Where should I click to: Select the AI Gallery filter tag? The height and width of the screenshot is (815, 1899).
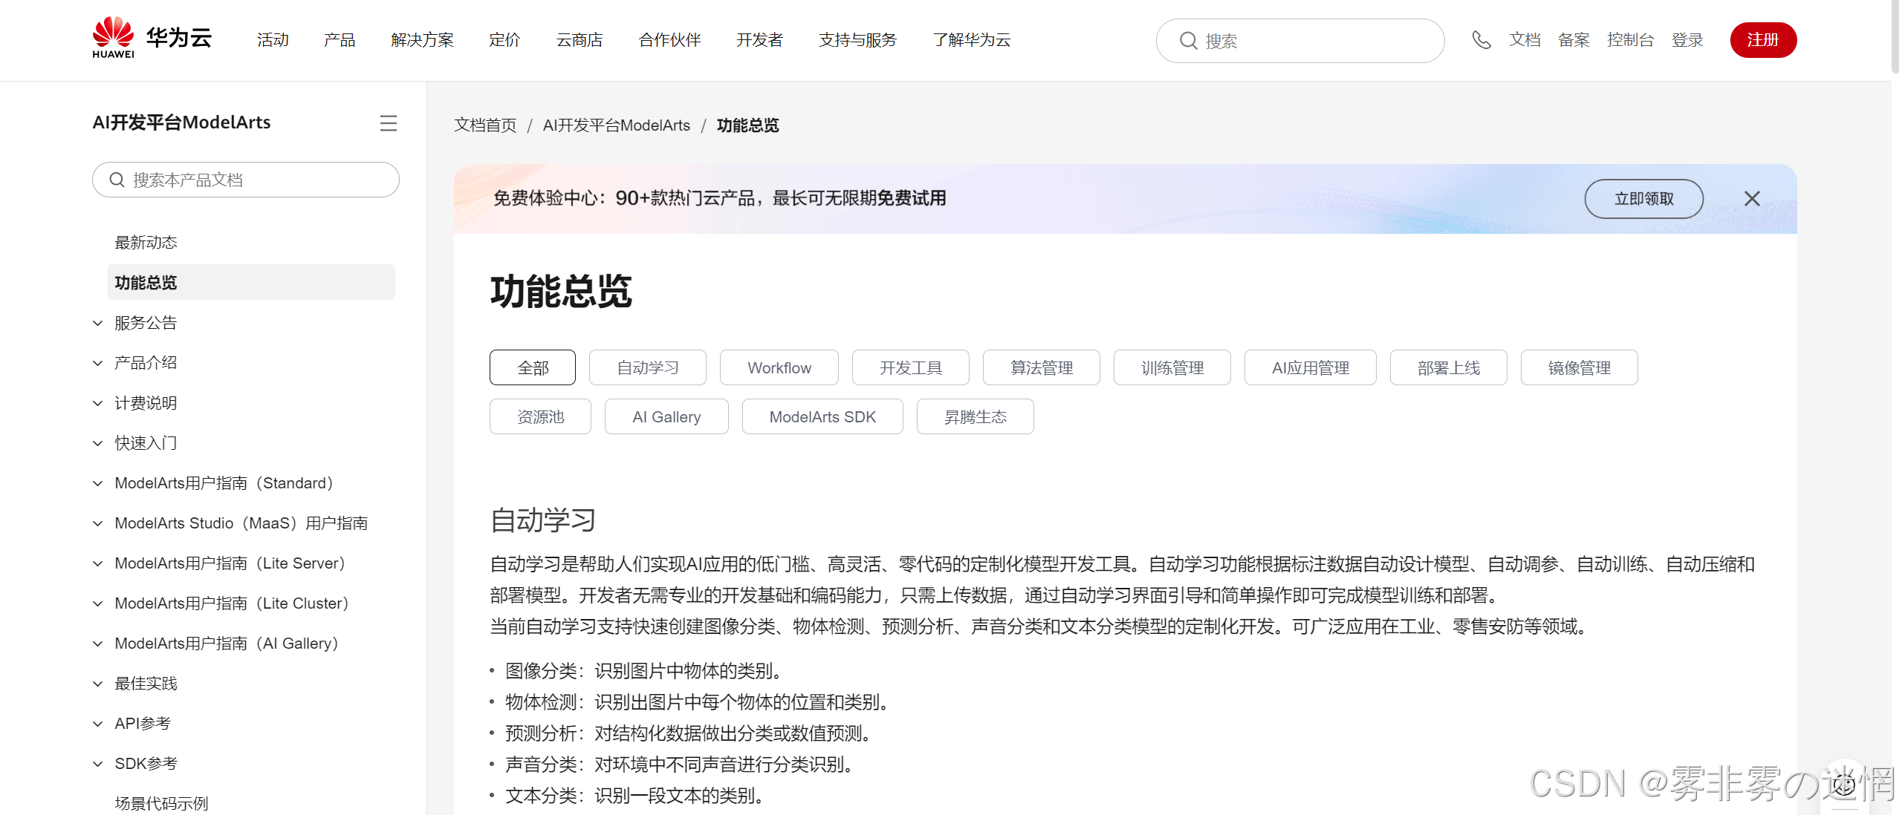click(666, 416)
